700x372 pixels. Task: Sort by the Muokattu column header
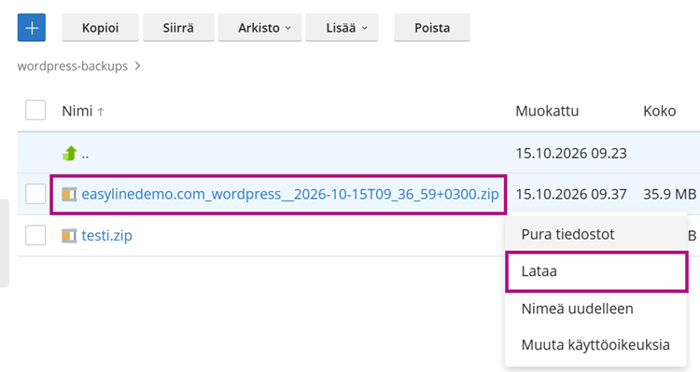[547, 111]
